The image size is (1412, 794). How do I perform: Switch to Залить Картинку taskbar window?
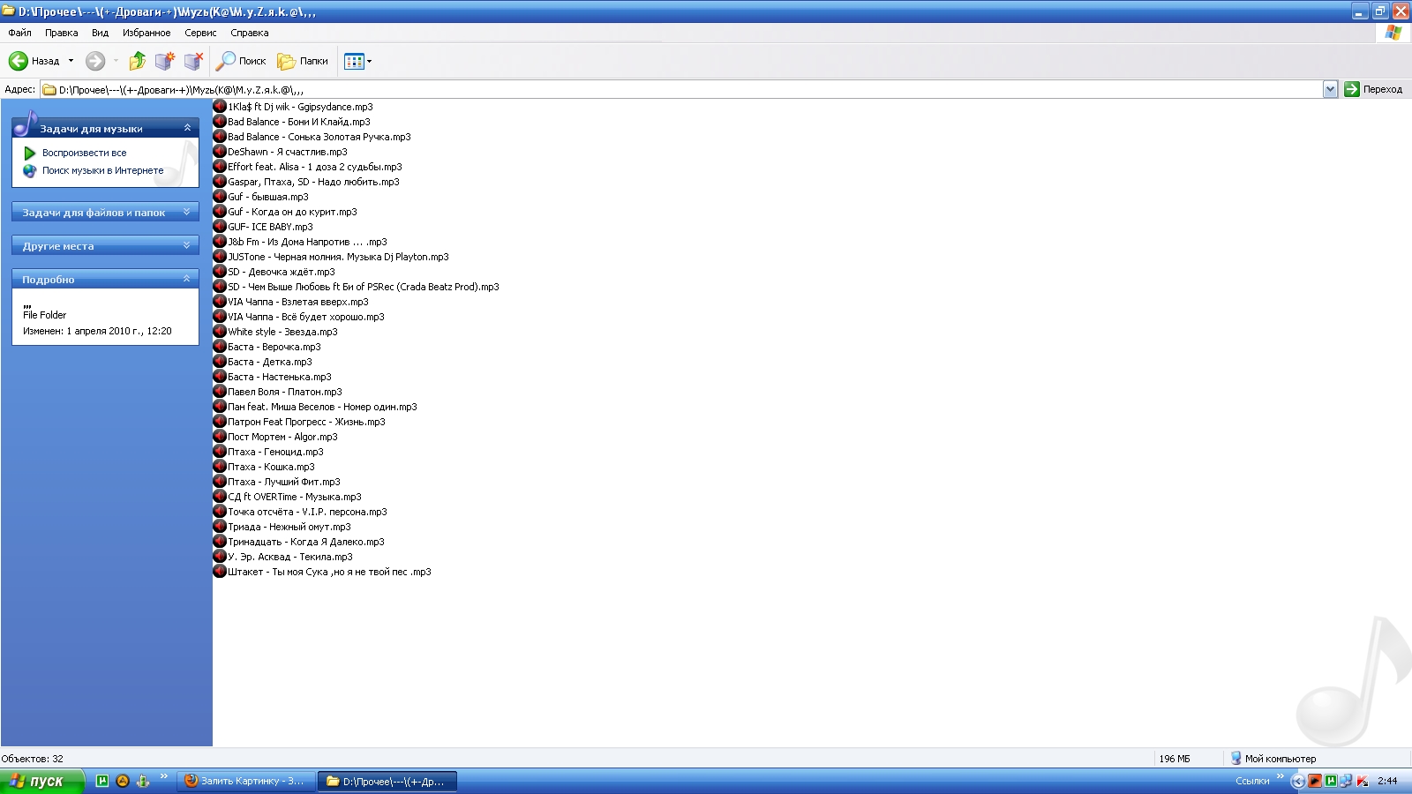coord(246,781)
